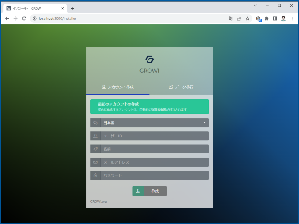Click the account icon on the アカウント作成 tab
This screenshot has width=299, height=224.
104,86
